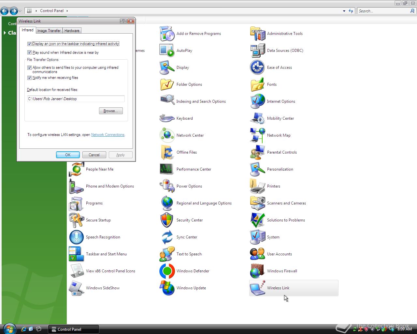Open Performance Center icon
Screen dimensions: 417x334
[167, 169]
